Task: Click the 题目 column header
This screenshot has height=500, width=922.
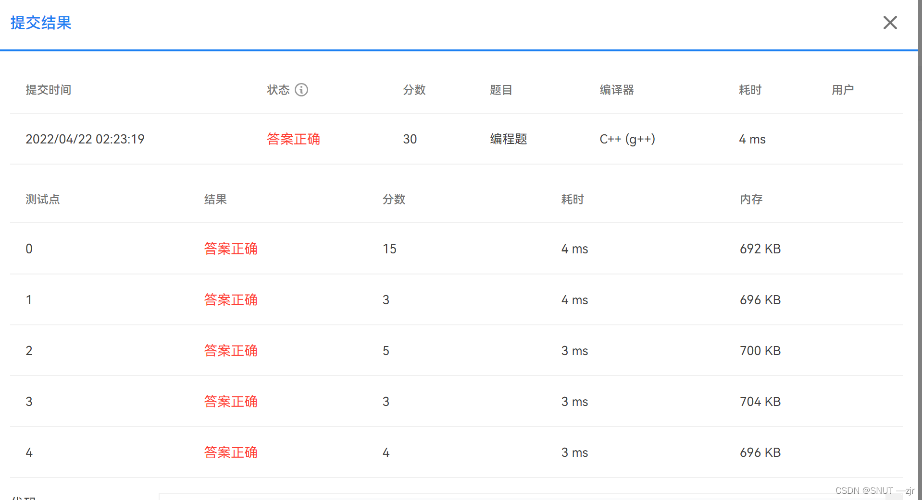Action: [501, 90]
